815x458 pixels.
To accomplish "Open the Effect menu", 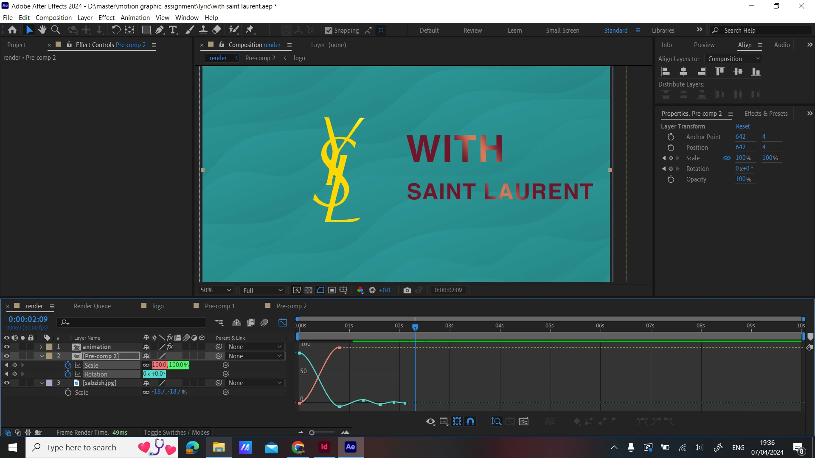I will pos(107,17).
